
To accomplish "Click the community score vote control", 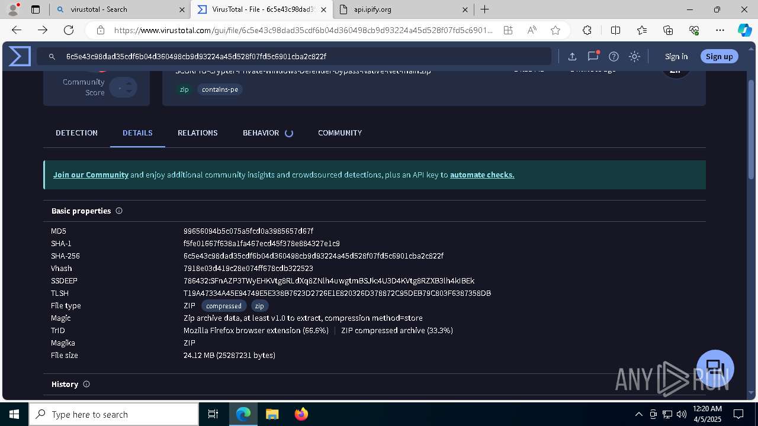I will coord(123,88).
